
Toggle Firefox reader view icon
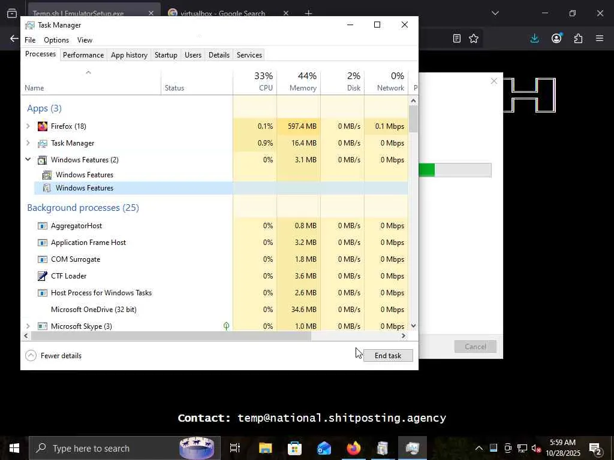tap(456, 38)
